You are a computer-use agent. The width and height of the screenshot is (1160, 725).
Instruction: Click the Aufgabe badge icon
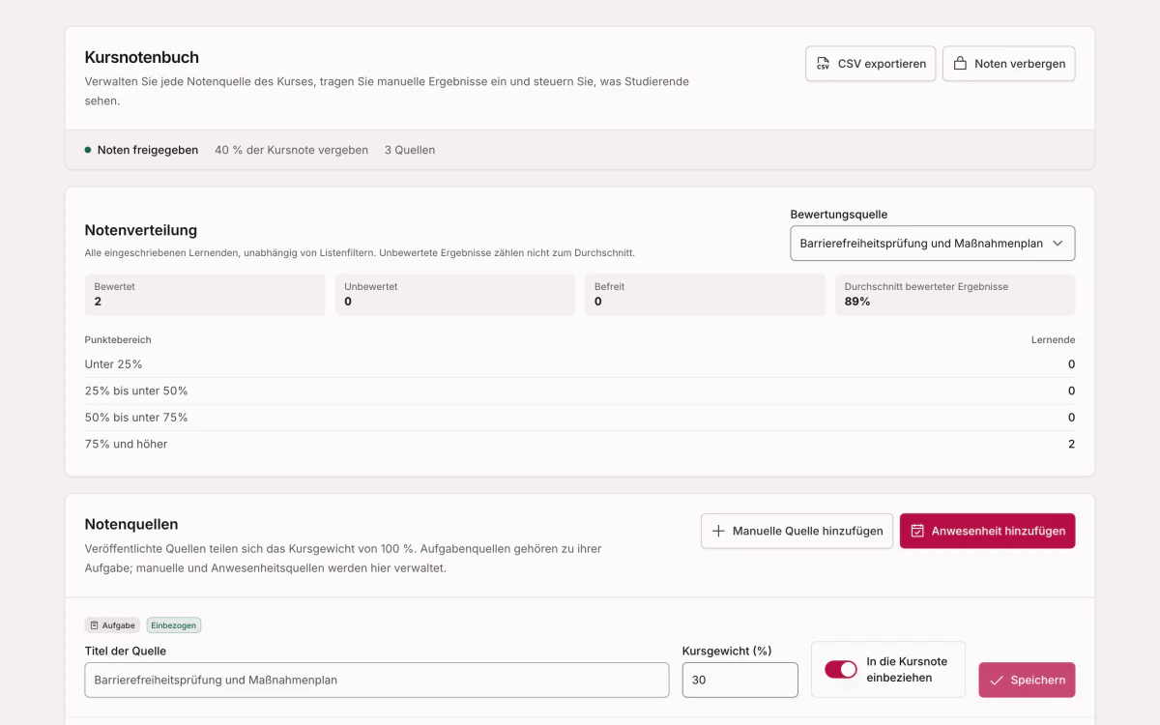coord(94,625)
